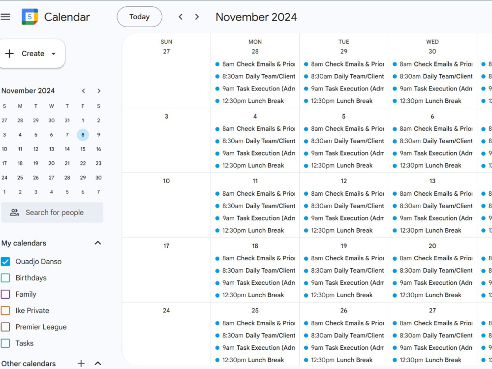The width and height of the screenshot is (492, 369).
Task: Open Monday 25 Lunch Break event
Action: [x=255, y=360]
